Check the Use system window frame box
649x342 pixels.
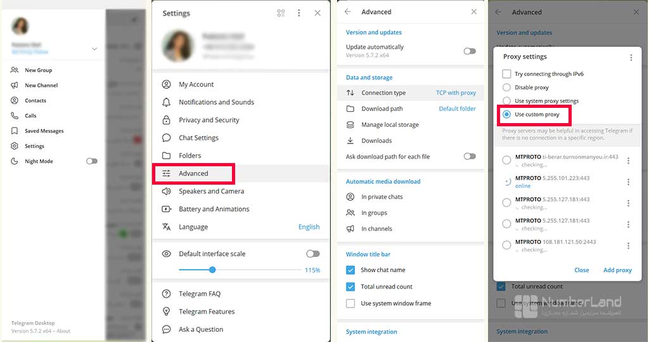350,303
